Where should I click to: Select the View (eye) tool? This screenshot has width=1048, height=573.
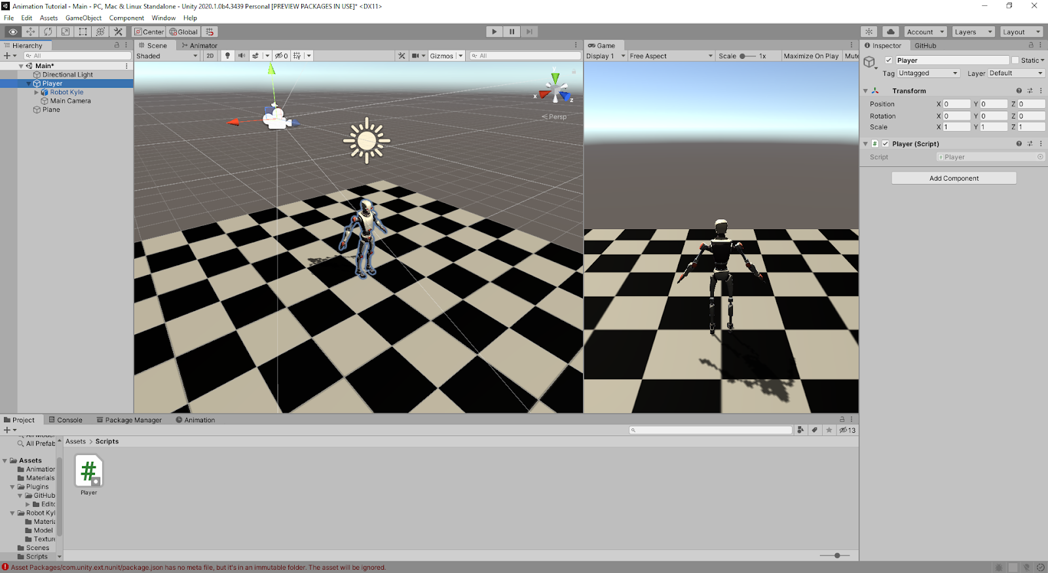[x=12, y=31]
